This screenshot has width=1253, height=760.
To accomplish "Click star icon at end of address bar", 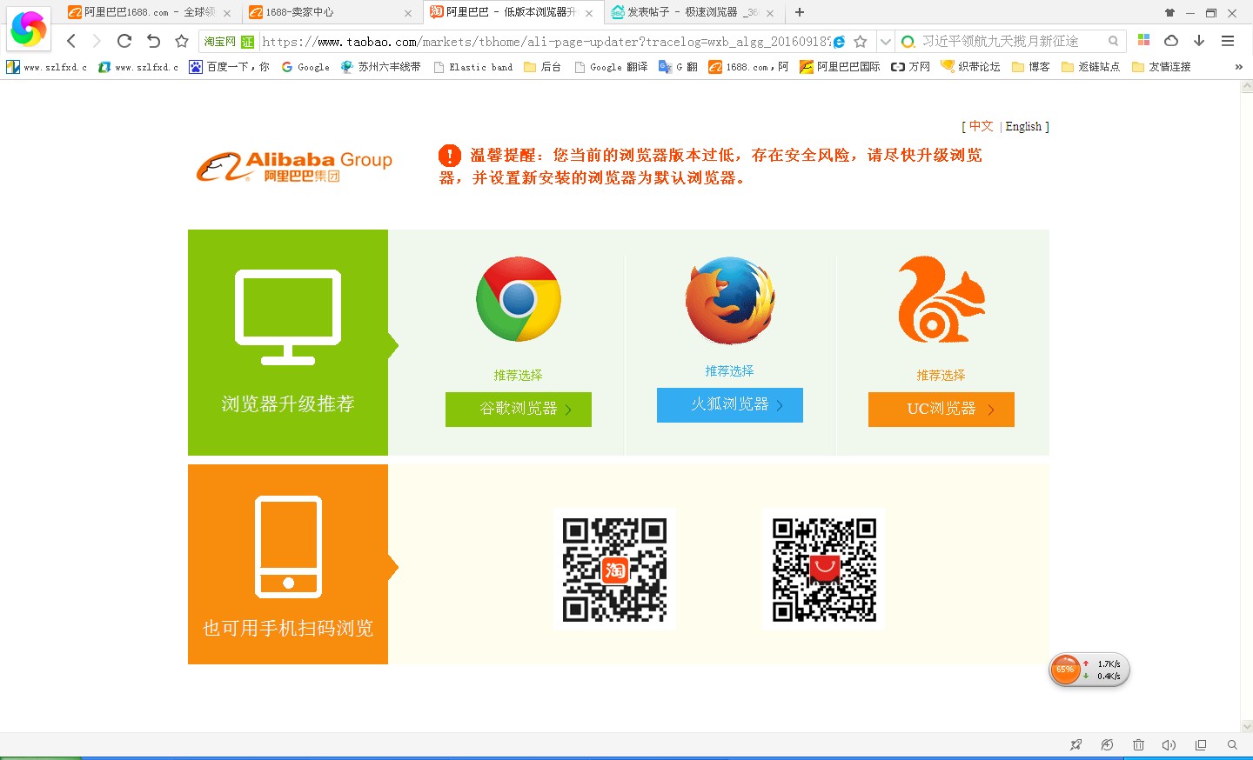I will (x=861, y=42).
